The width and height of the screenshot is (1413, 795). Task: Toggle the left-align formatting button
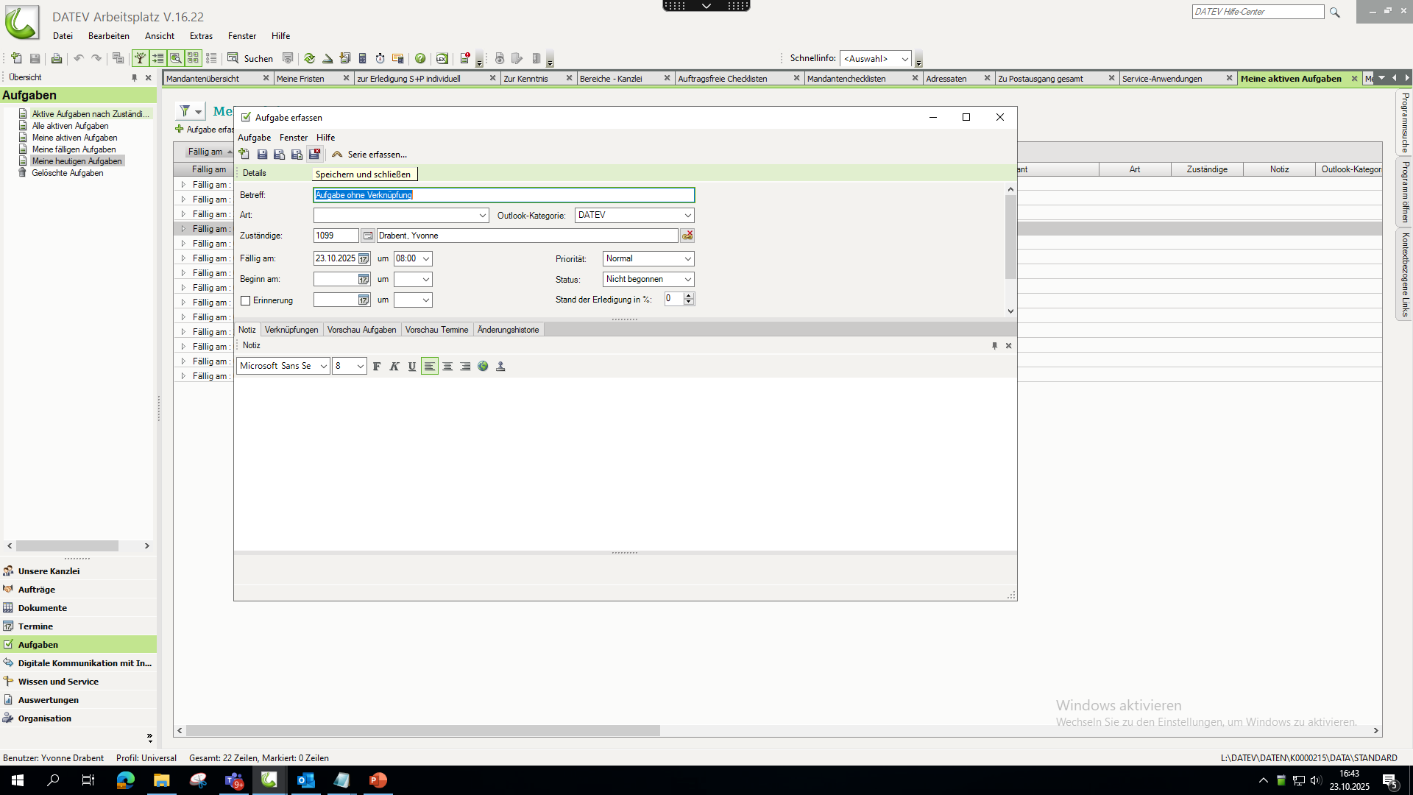[x=430, y=366]
